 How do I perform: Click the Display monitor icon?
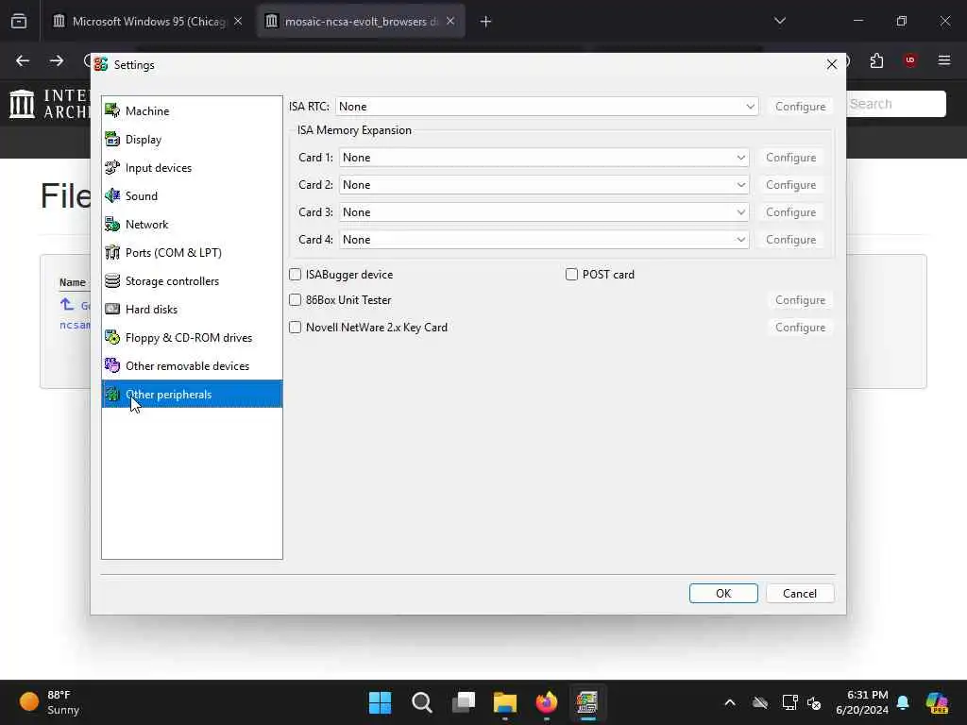point(112,140)
